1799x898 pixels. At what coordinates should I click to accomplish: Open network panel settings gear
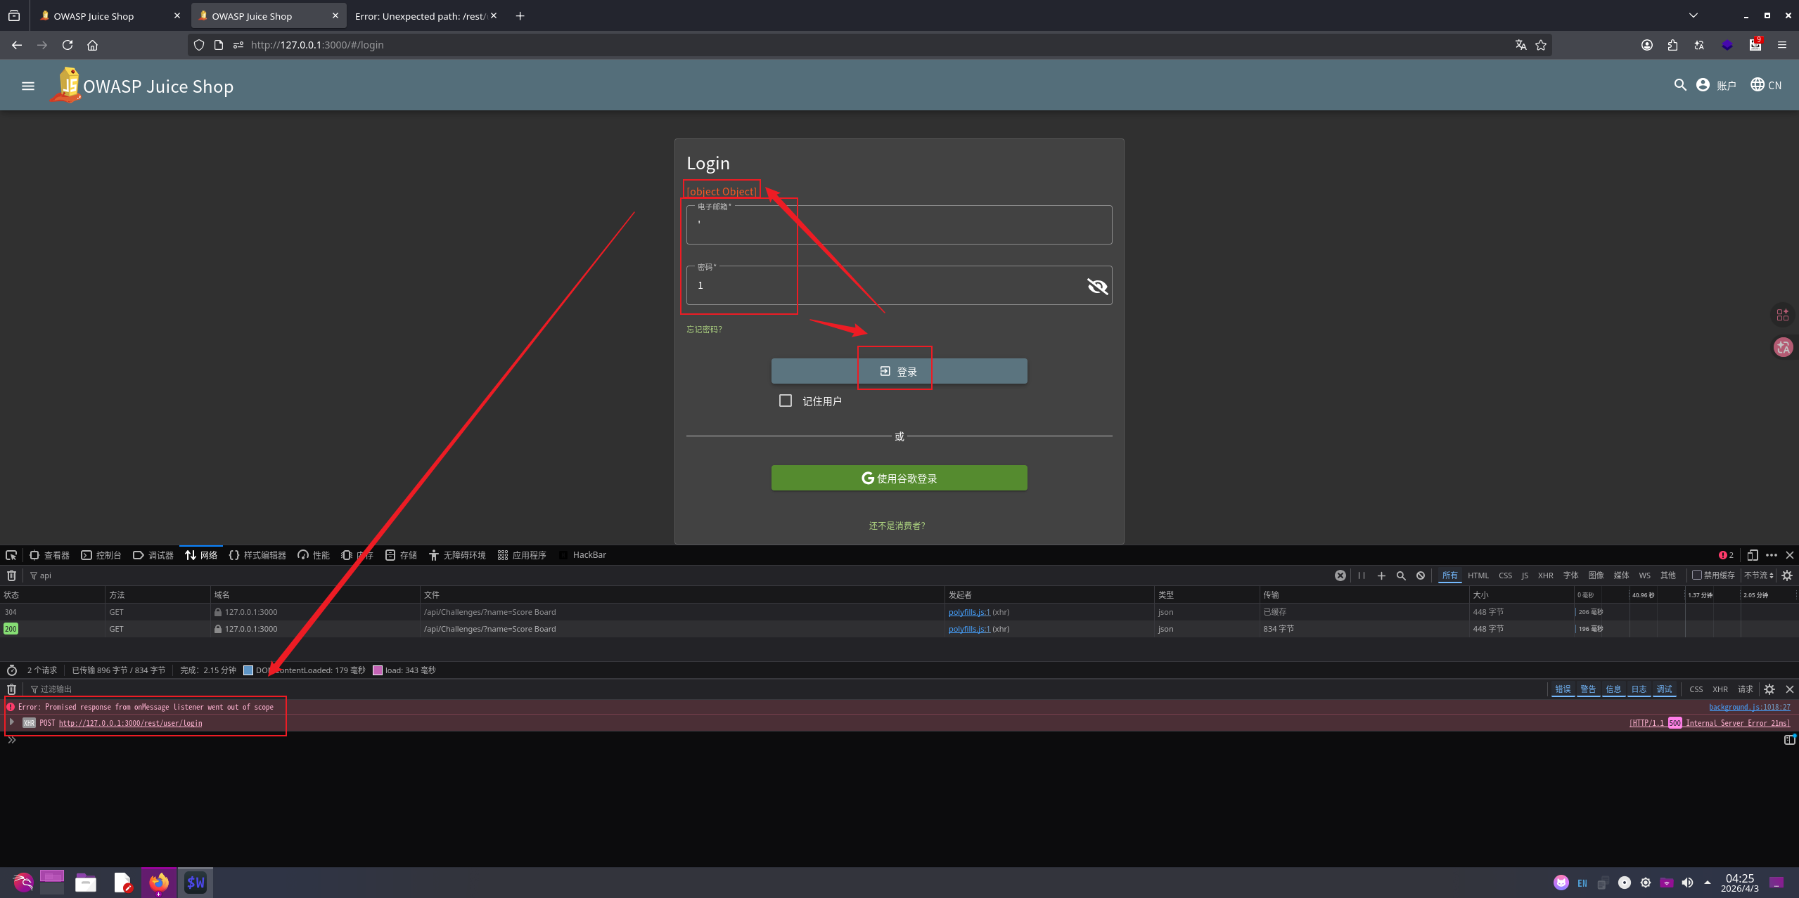point(1787,575)
